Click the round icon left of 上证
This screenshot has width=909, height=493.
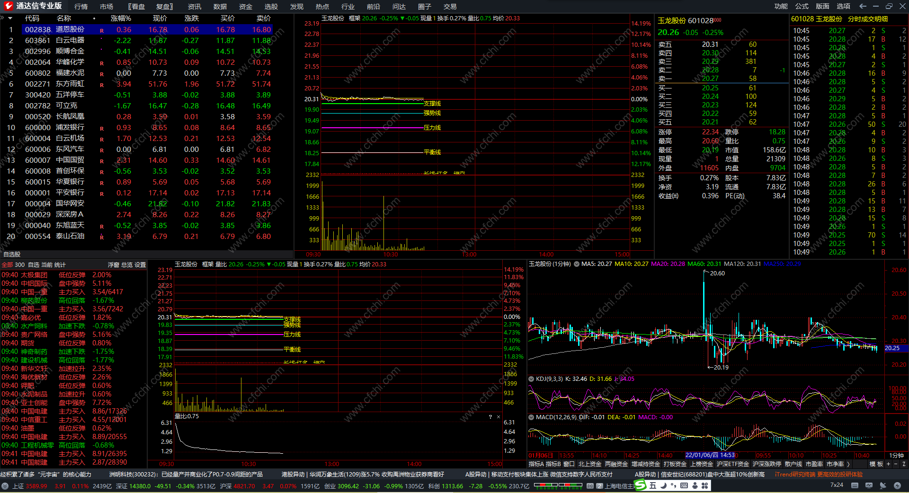pos(5,486)
